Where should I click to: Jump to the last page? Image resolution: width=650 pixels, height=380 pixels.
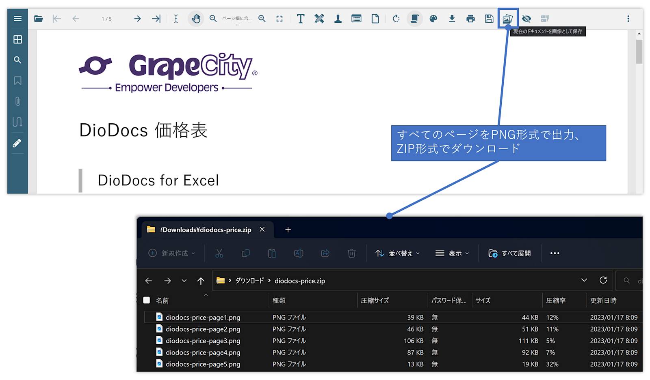(x=156, y=19)
